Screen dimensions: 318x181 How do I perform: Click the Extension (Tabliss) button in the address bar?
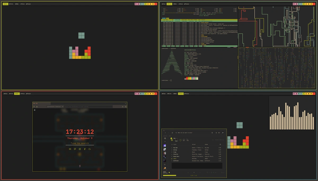54,107
